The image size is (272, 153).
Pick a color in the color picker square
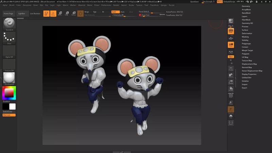point(9,92)
